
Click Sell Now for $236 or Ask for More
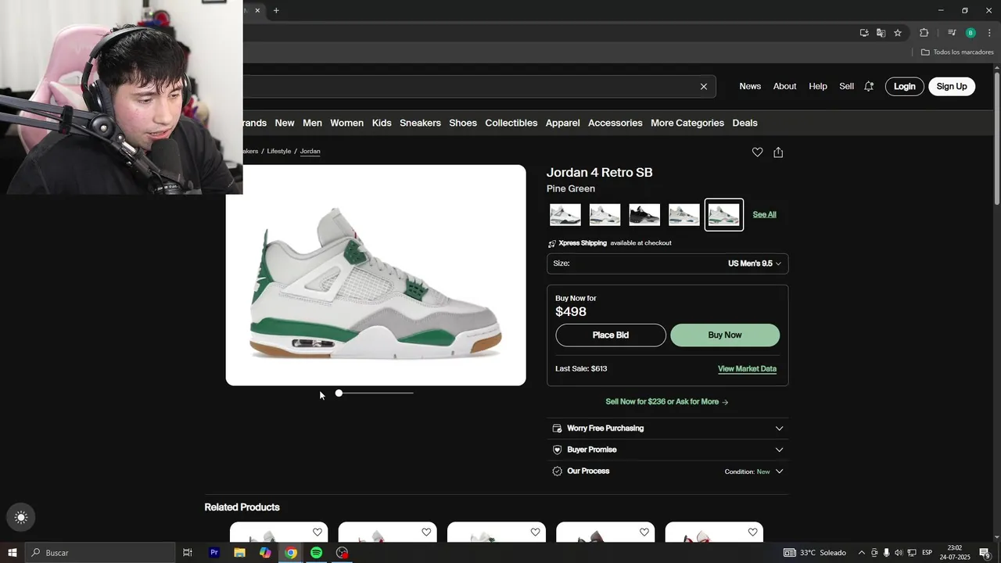click(667, 402)
